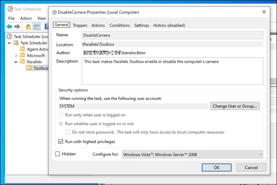Click the Up one level folder icon
Viewport: 277px width, 185px height.
pyautogui.click(x=28, y=26)
